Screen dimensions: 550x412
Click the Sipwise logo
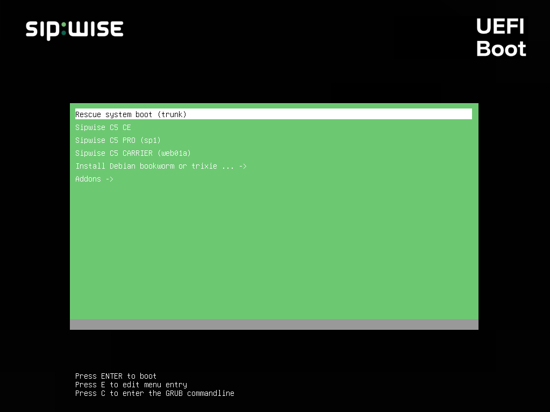point(74,30)
